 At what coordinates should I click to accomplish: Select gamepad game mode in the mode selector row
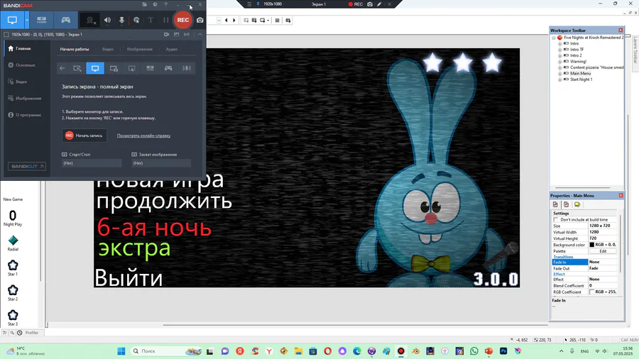(168, 68)
